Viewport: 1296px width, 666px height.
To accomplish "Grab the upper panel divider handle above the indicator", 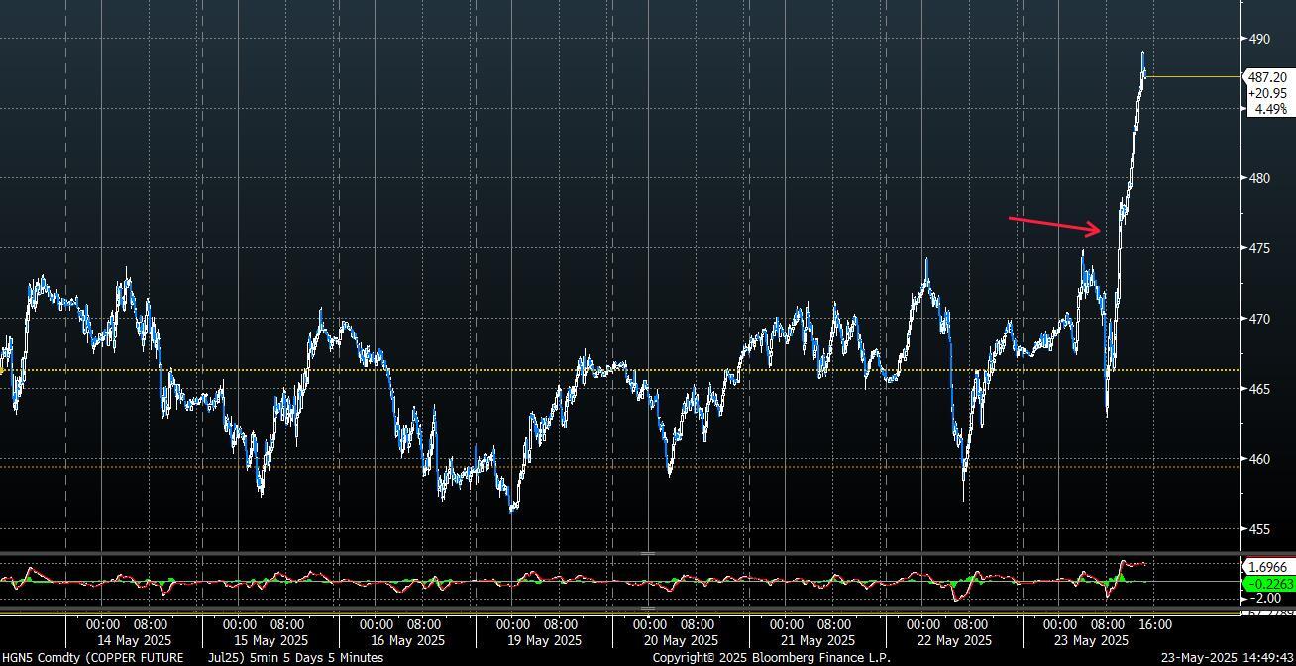I will click(648, 553).
